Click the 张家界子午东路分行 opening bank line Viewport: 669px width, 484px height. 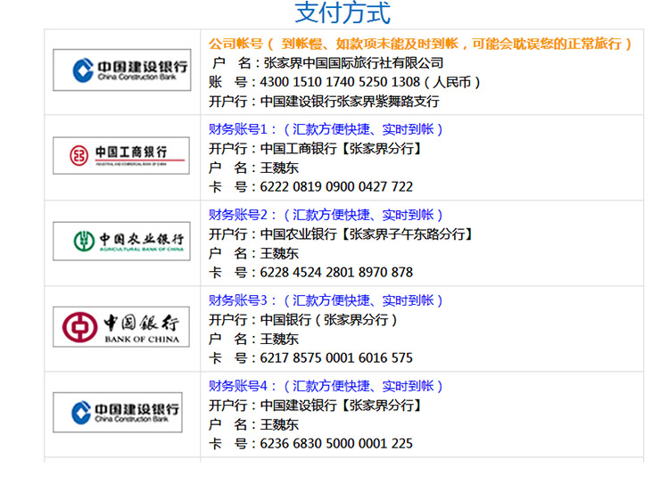point(341,234)
